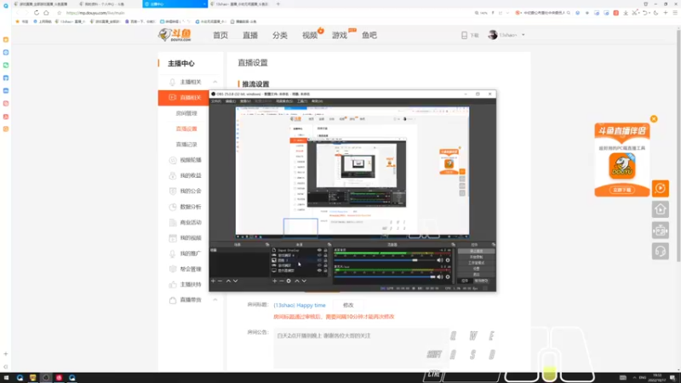This screenshot has height=383, width=681.
Task: Open the 文件 menu in OBS
Action: pyautogui.click(x=216, y=101)
